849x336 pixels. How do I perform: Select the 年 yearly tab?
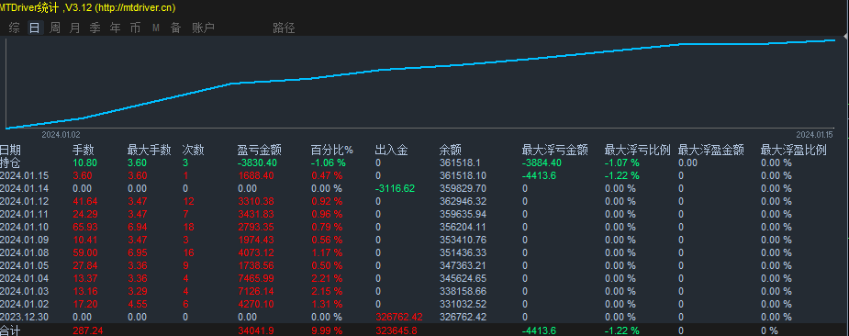[115, 28]
